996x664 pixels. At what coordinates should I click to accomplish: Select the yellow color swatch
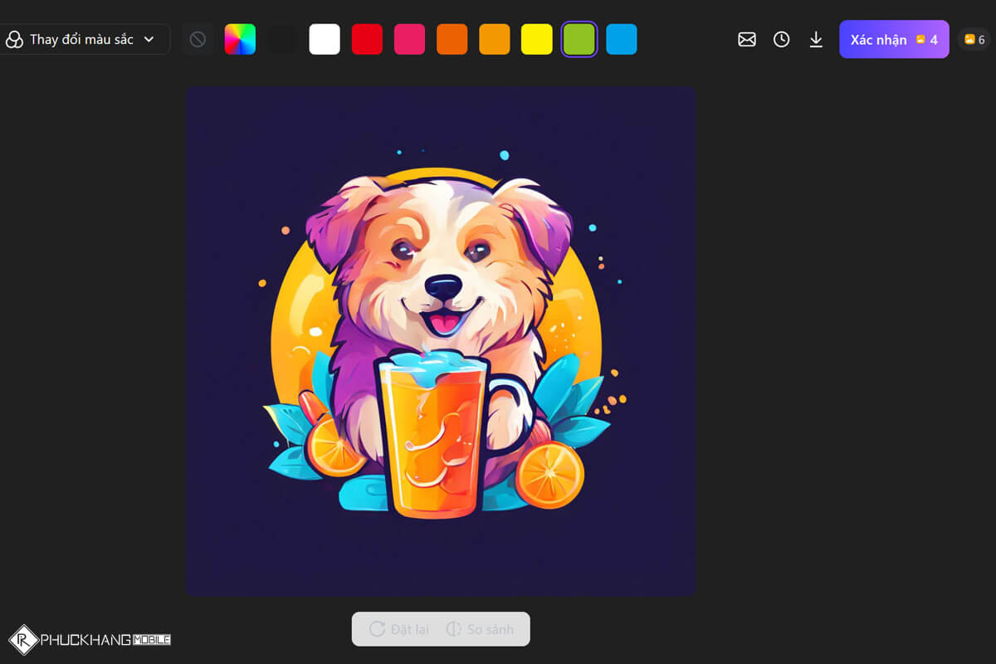[537, 39]
